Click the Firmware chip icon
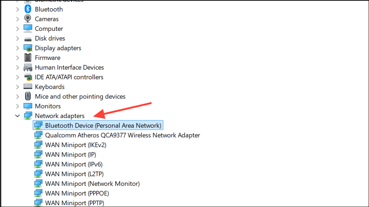This screenshot has height=207, width=369. (x=28, y=58)
